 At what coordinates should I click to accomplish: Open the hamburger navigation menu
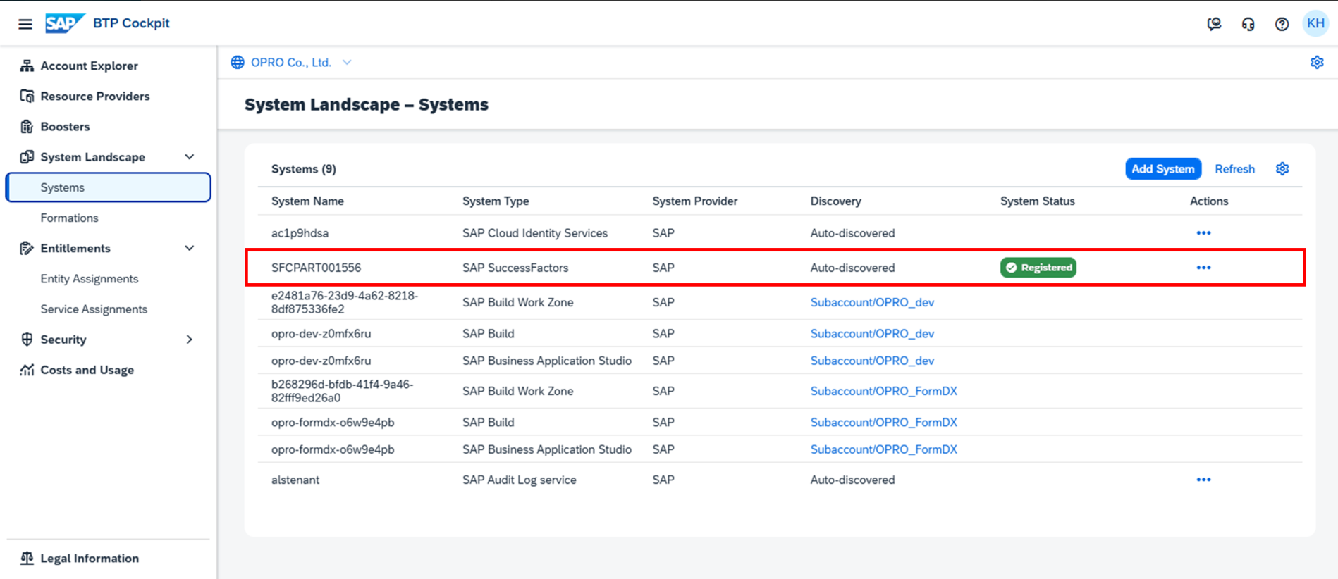25,24
